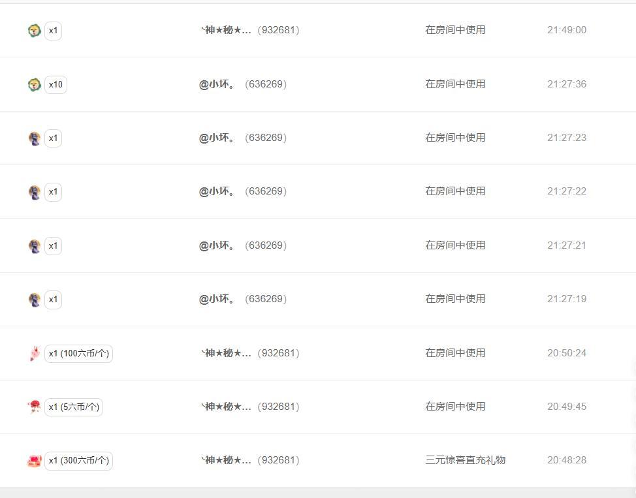
Task: Click 在房间中使用 in the 20:49:45 row
Action: (455, 407)
